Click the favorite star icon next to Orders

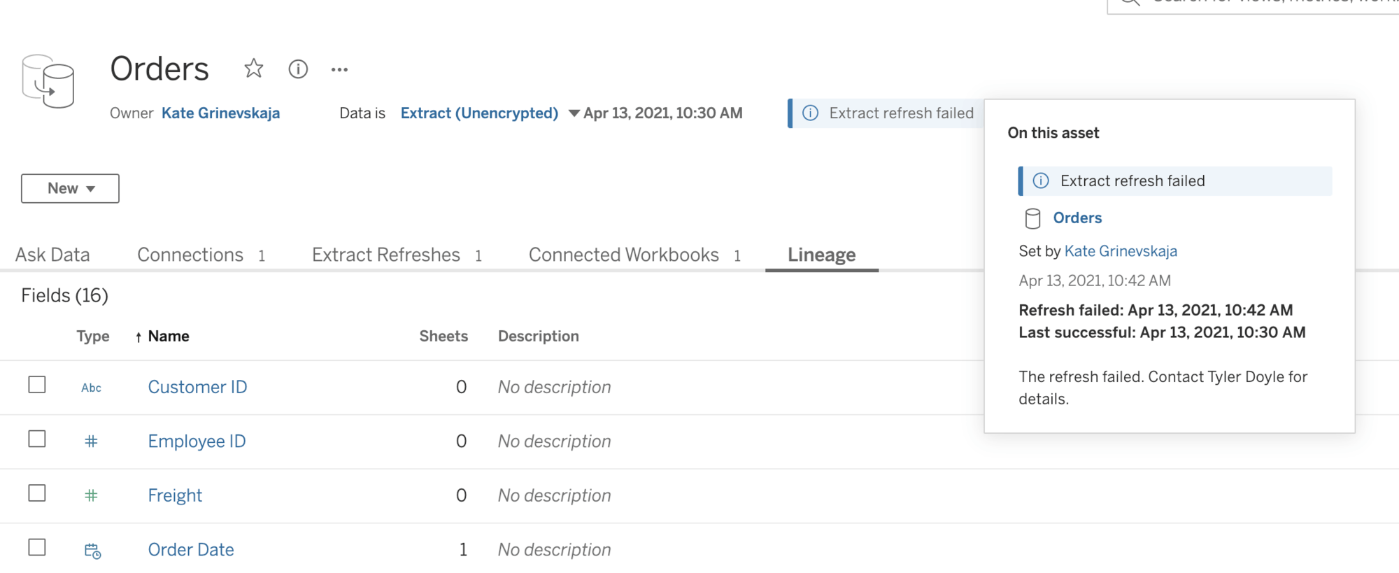253,69
